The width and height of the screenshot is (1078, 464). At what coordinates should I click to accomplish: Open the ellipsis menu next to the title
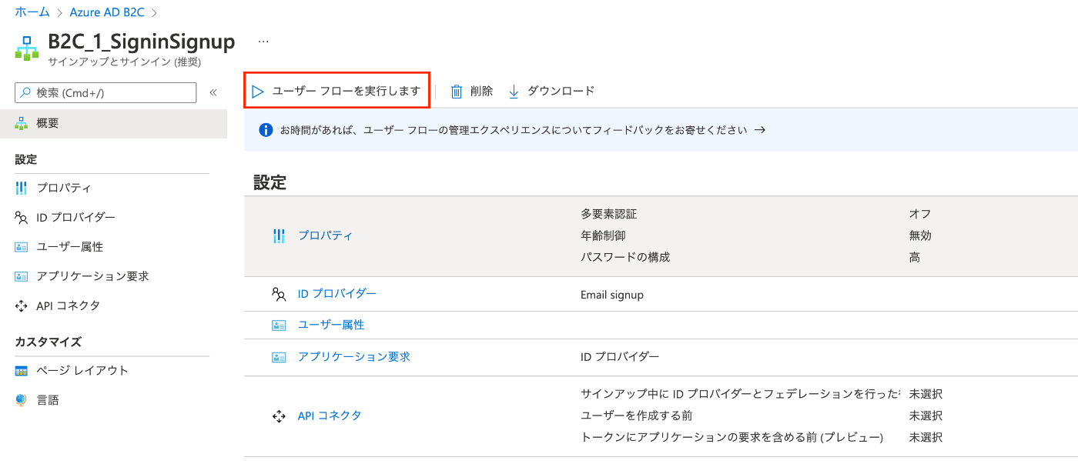[x=263, y=41]
